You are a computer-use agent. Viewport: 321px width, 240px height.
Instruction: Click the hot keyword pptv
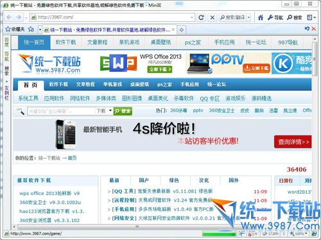coord(198,110)
